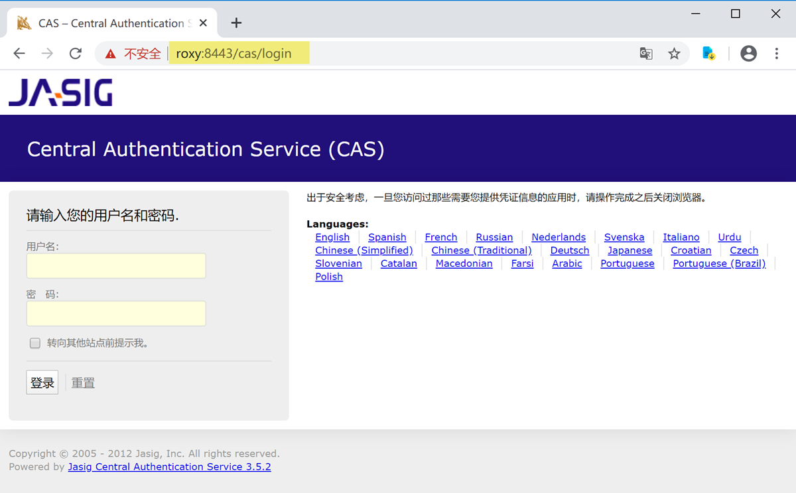Open the Chrome profile avatar
796x493 pixels.
(x=748, y=54)
